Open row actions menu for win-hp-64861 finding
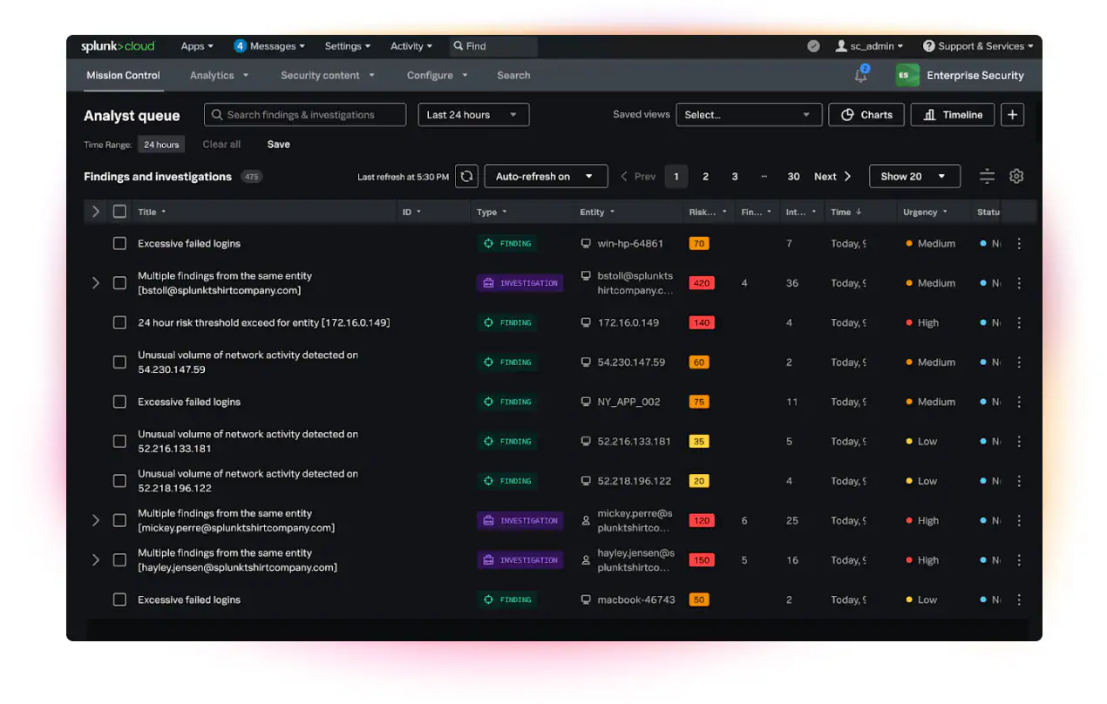Image resolution: width=1107 pixels, height=704 pixels. tap(1019, 244)
